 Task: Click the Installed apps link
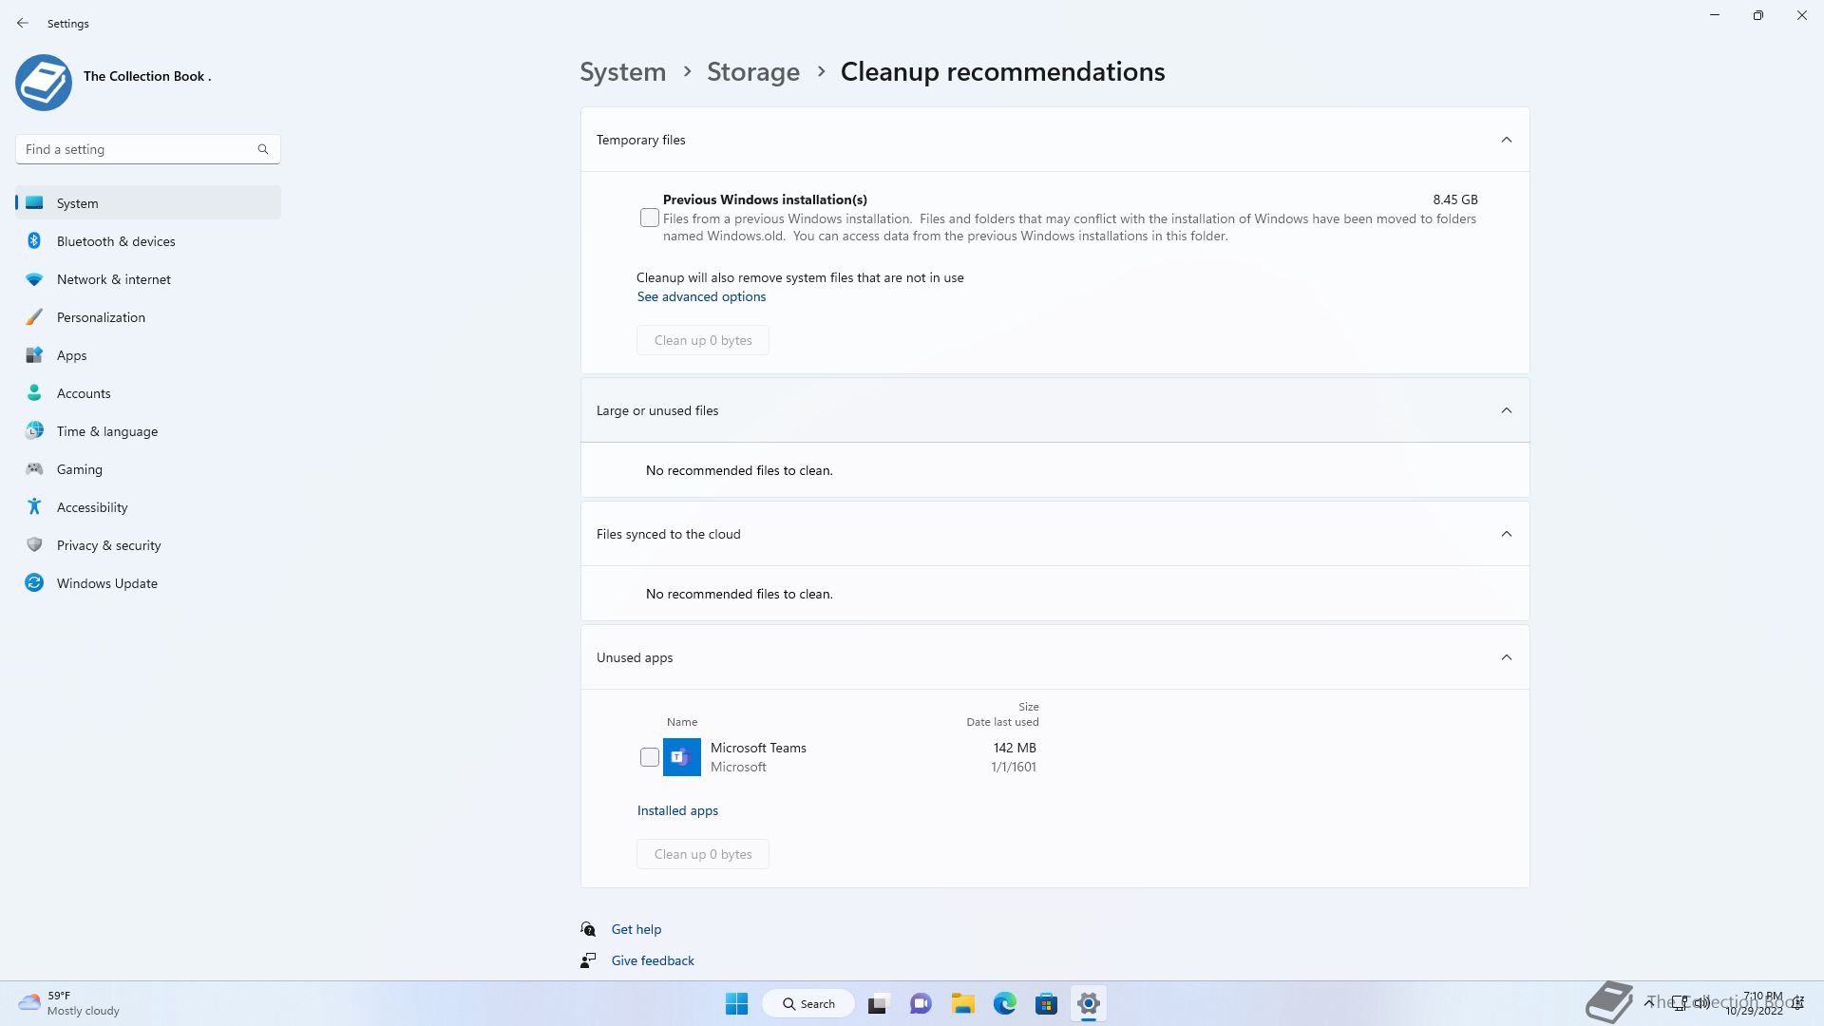677,810
